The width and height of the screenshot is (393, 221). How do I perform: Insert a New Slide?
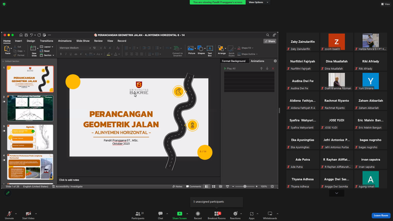(x=34, y=51)
